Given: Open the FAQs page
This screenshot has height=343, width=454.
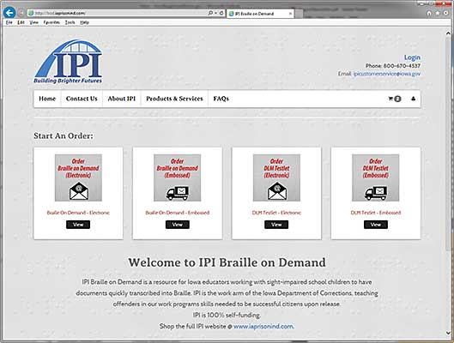Looking at the screenshot, I should (221, 99).
